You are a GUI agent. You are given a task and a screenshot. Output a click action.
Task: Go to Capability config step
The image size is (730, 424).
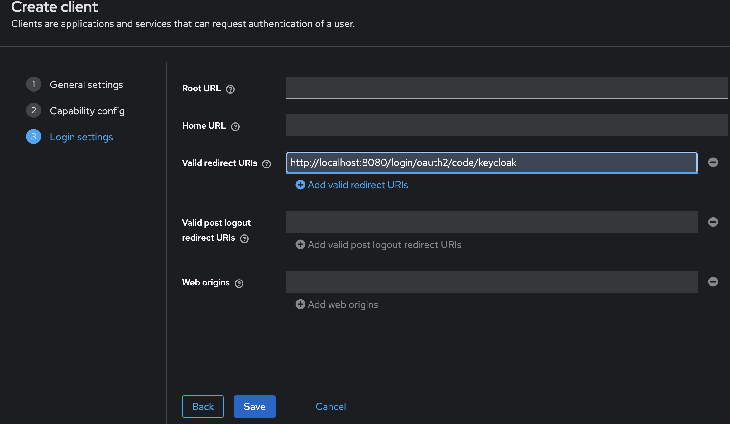coord(87,111)
